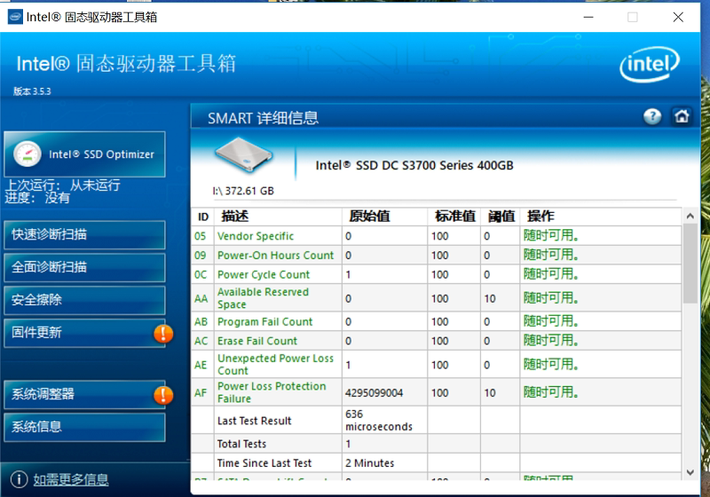The height and width of the screenshot is (497, 710).
Task: Click the warning badge on 固件更新
Action: [x=163, y=334]
